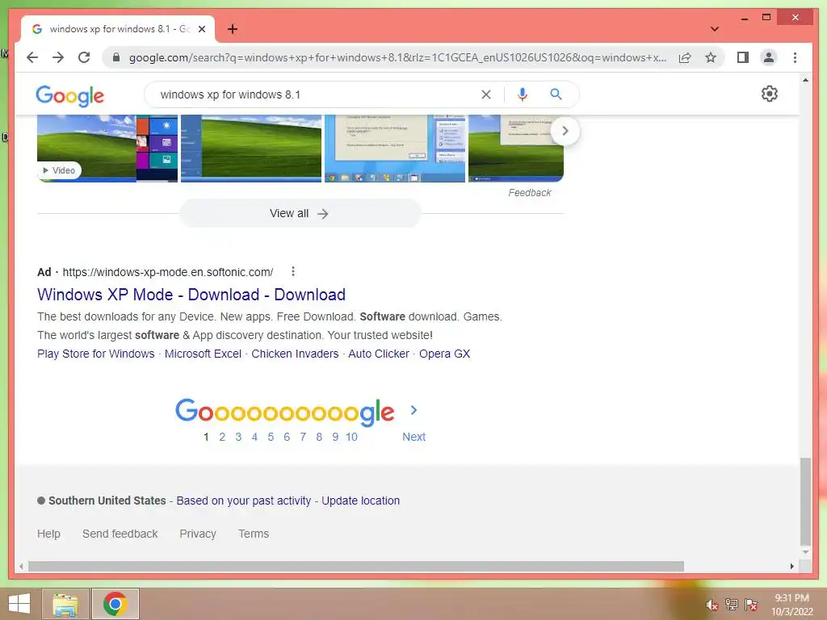827x620 pixels.
Task: Click the Google logo in header
Action: [69, 95]
